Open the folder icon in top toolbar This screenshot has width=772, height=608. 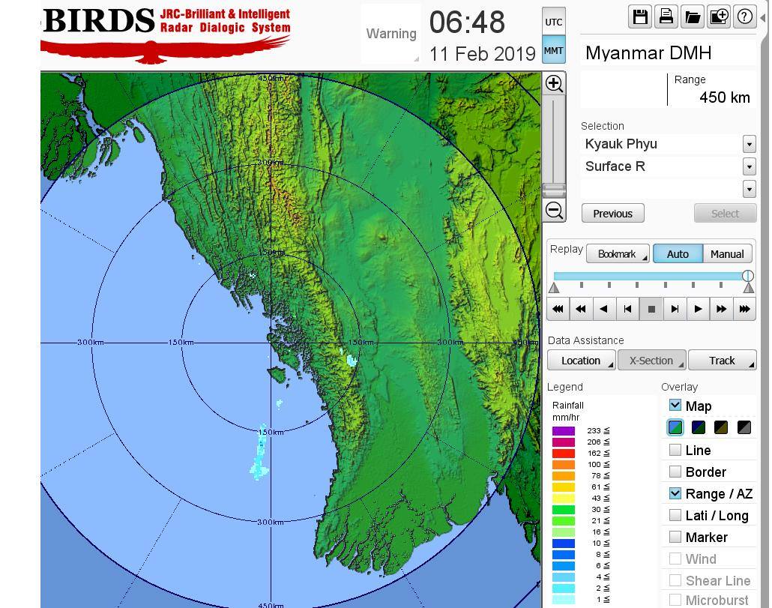(692, 16)
